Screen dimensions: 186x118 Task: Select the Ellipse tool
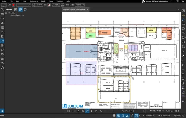[x=183, y=79]
